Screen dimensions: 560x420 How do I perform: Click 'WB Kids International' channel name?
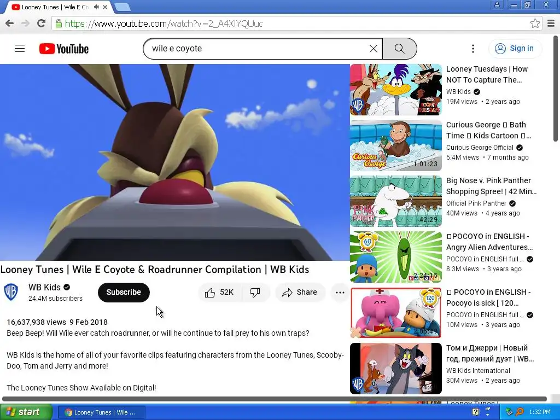(478, 370)
